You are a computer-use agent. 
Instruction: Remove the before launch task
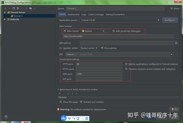(64, 93)
